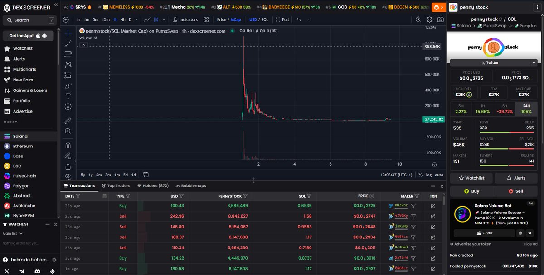544x275 pixels.
Task: Select the Zoom In magnifier tool
Action: click(68, 131)
